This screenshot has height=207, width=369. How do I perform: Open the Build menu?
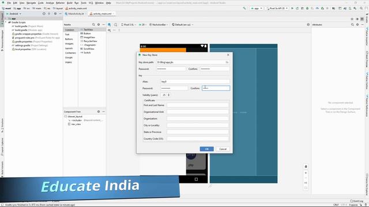[x=69, y=3]
